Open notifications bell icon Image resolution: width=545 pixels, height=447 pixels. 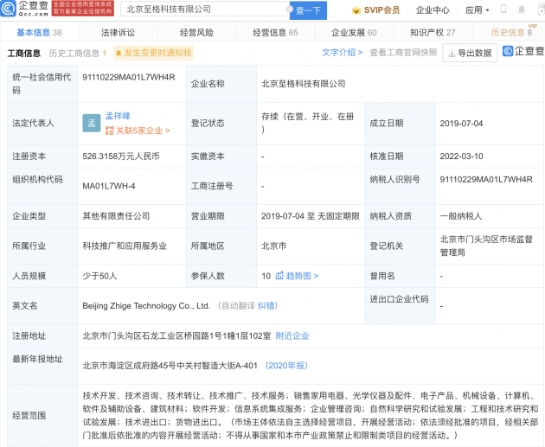[x=522, y=10]
